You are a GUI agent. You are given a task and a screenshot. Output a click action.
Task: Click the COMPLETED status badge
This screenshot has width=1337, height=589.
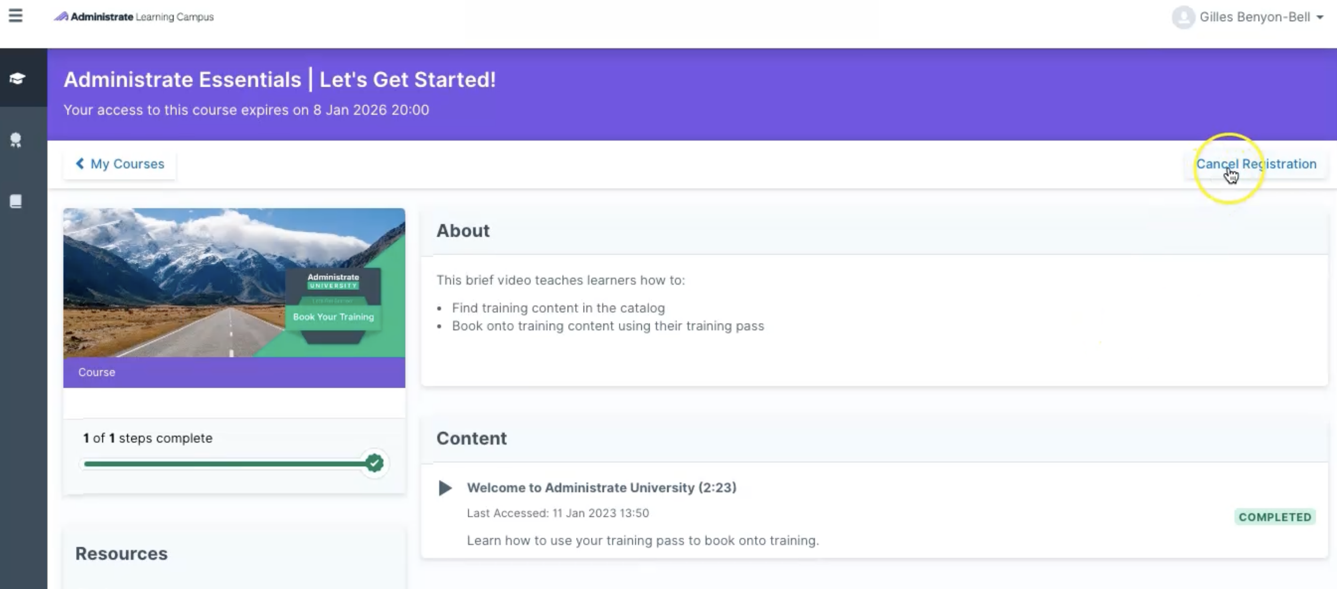pos(1275,517)
